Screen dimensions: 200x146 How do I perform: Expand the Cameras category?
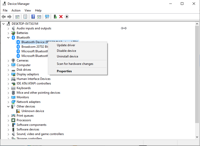click(x=8, y=61)
